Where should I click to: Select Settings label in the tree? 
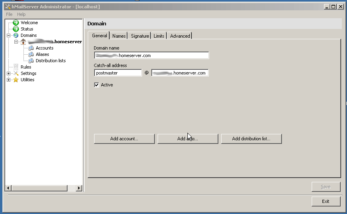(28, 73)
